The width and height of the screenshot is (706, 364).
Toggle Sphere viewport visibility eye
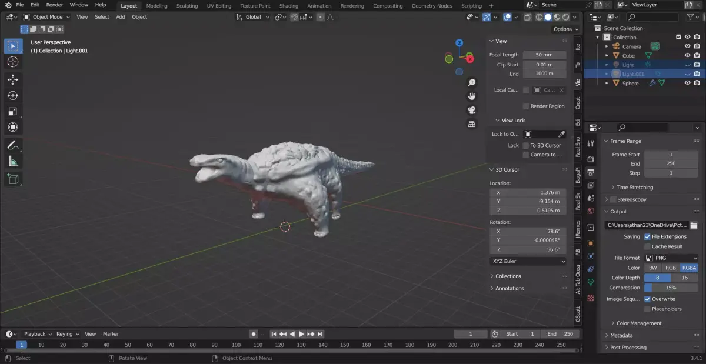pos(687,83)
